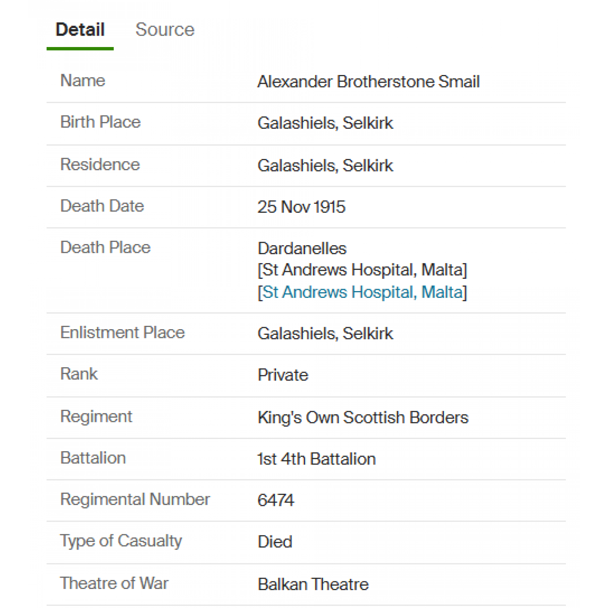
Task: Click the Death Place field label
Action: point(105,247)
